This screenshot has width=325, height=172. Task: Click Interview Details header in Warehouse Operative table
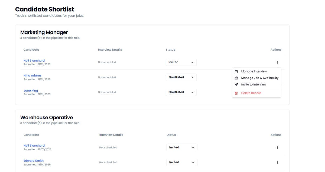111,135
